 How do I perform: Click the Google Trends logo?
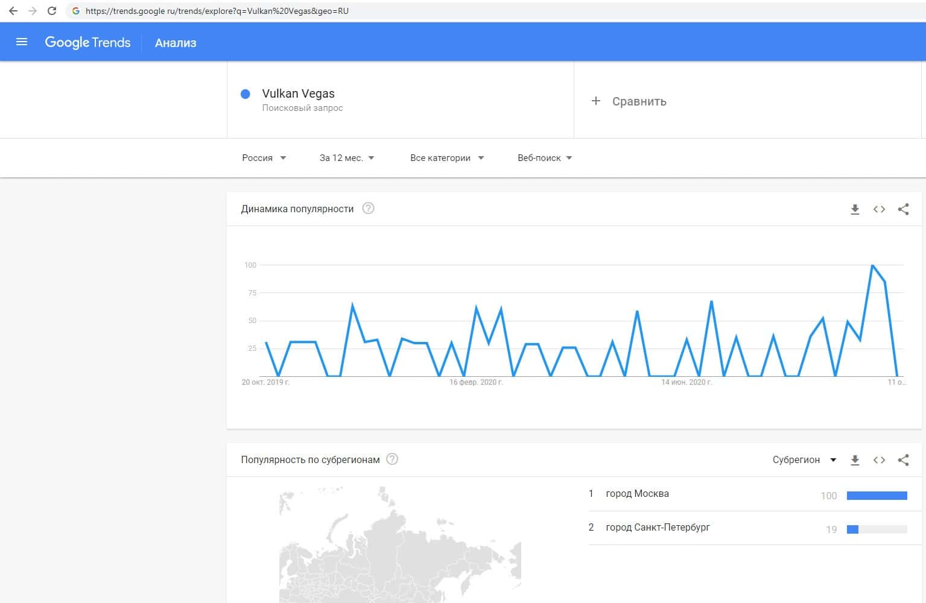pos(87,42)
